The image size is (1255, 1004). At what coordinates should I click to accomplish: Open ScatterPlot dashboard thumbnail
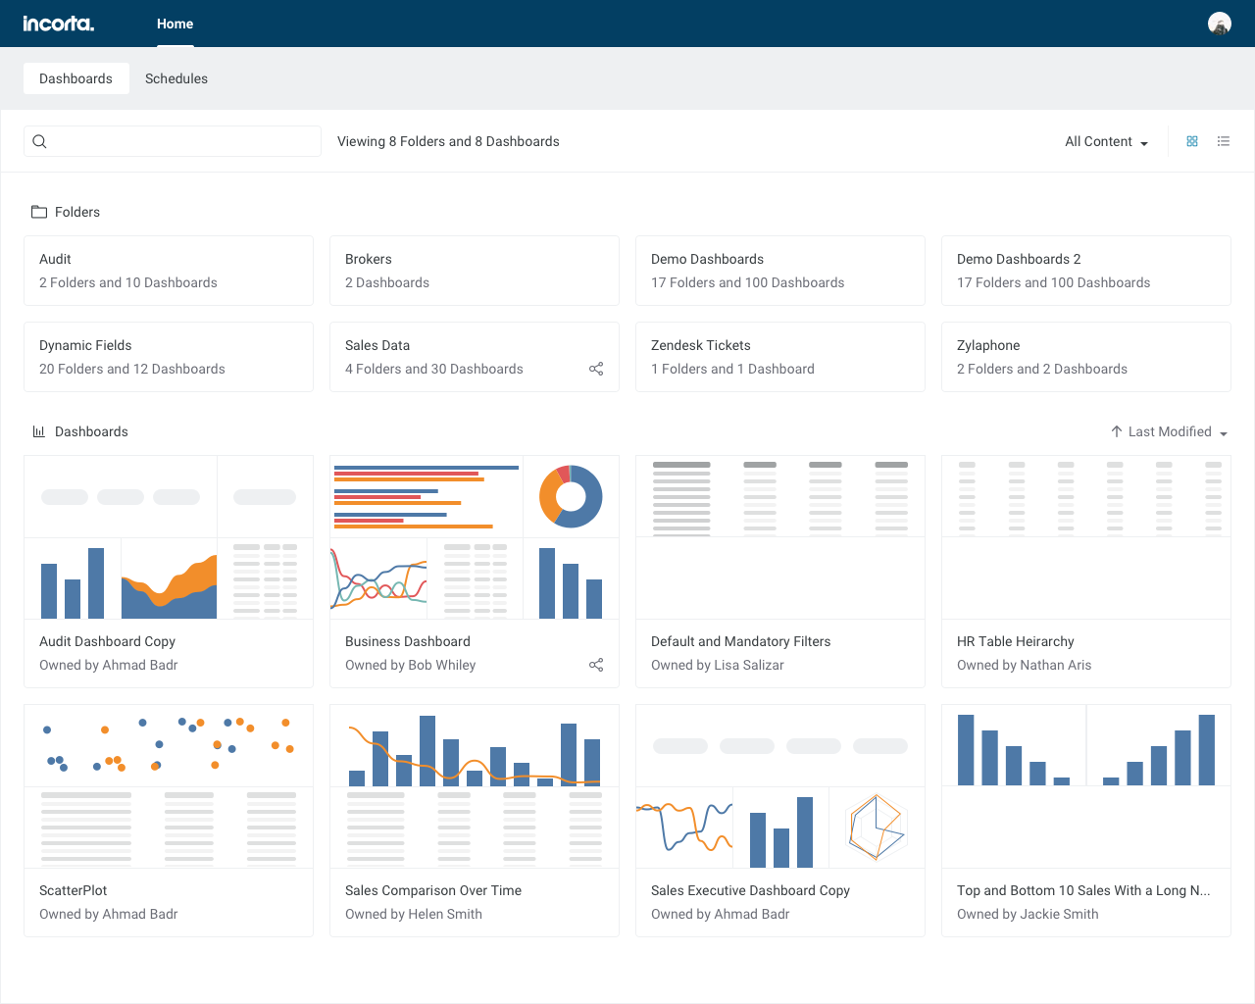[169, 786]
